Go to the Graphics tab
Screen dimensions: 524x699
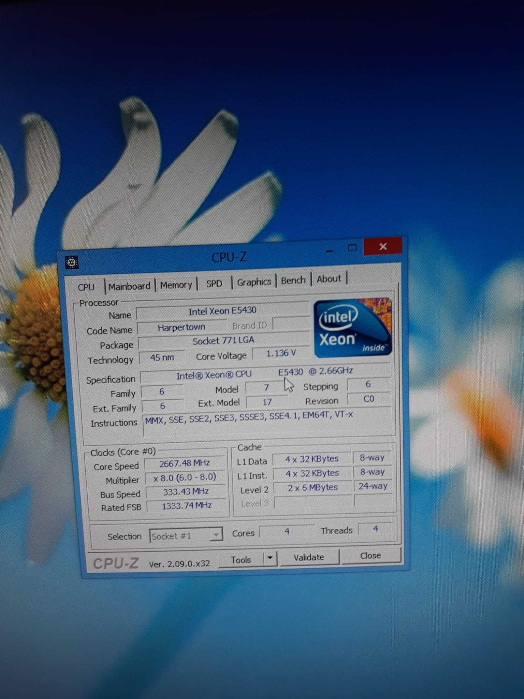[x=254, y=282]
